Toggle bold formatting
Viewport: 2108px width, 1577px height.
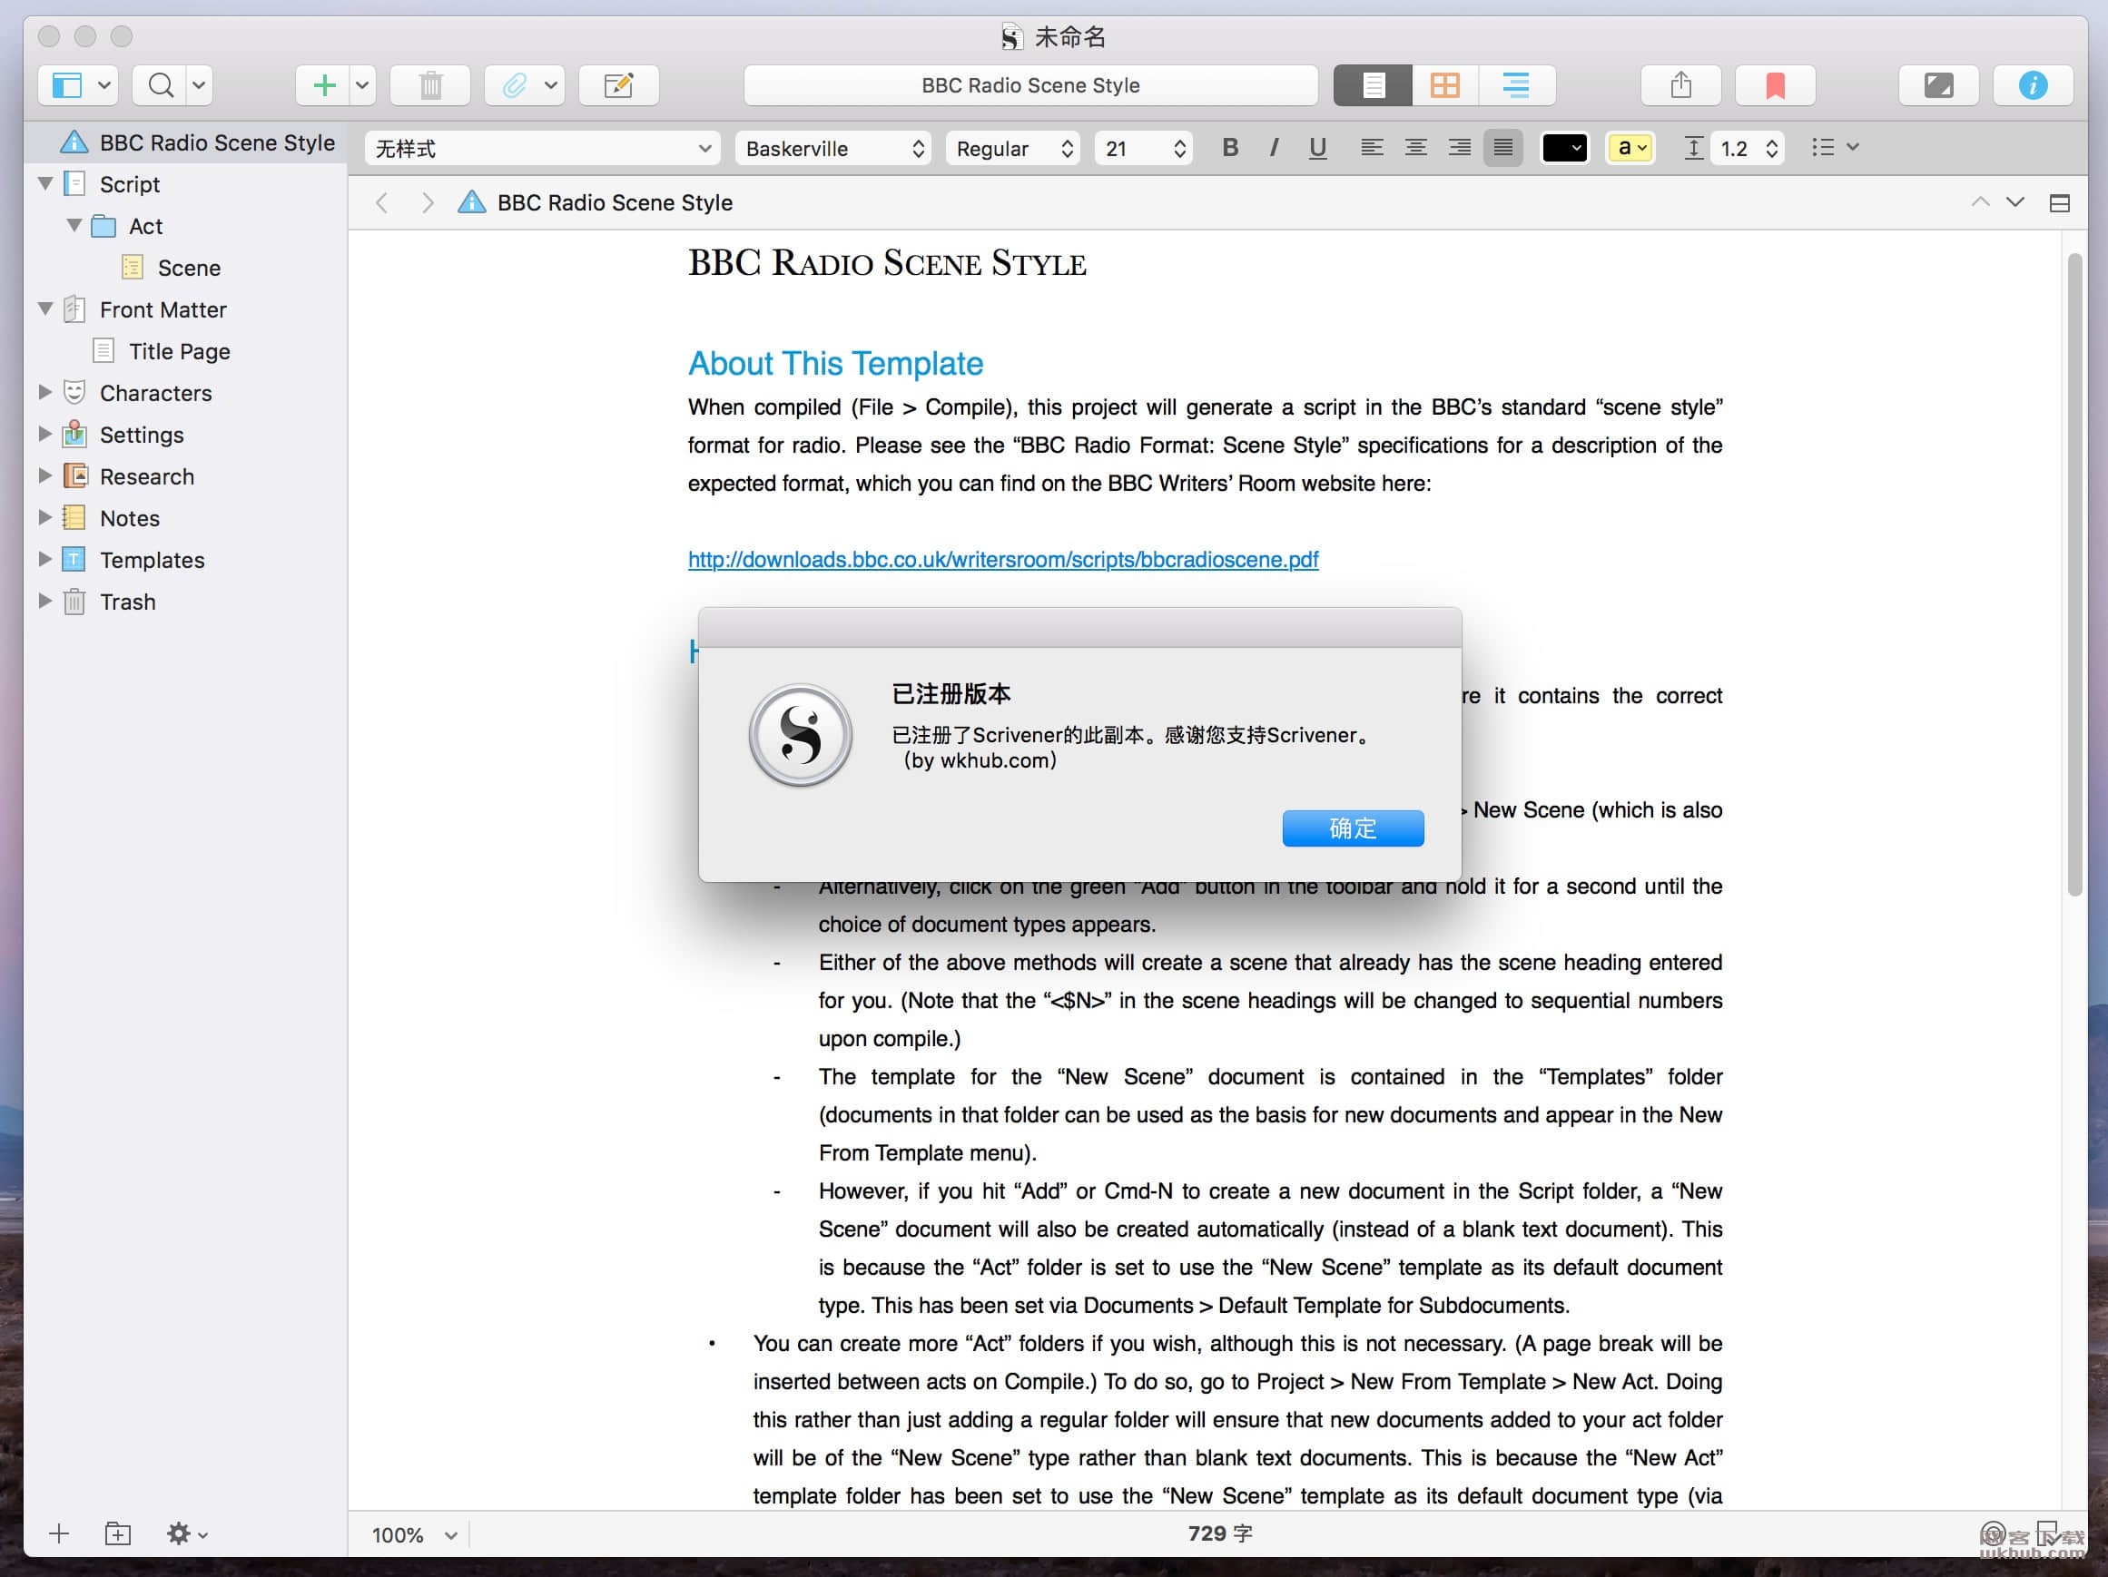[x=1230, y=148]
